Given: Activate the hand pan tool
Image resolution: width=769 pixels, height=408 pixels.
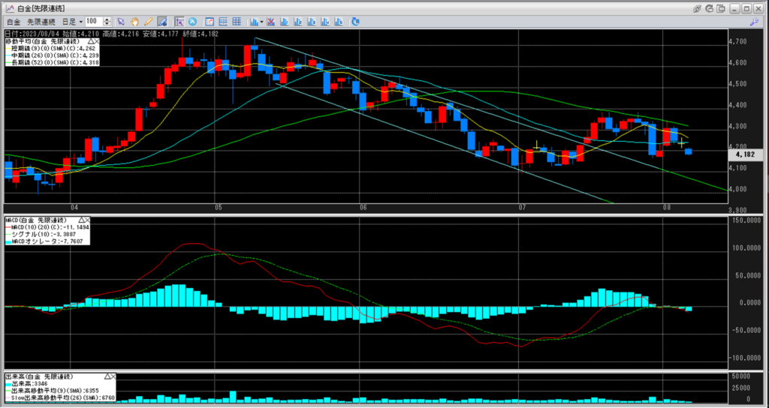Looking at the screenshot, I should coord(134,22).
